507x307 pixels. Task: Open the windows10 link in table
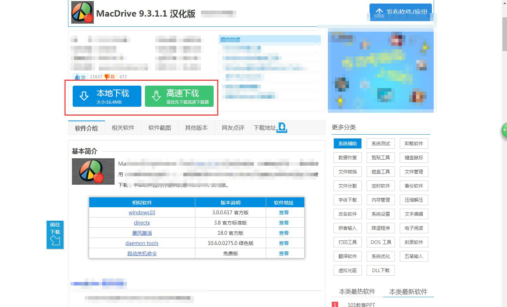(142, 213)
